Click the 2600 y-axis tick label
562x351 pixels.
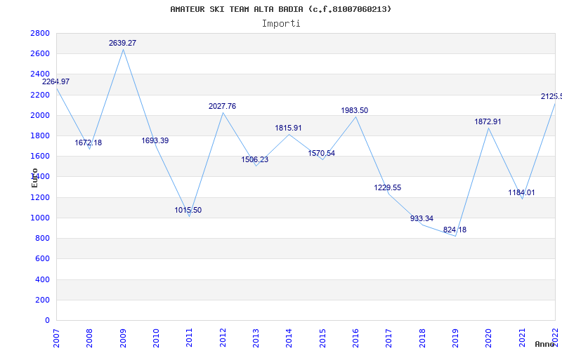coord(40,54)
